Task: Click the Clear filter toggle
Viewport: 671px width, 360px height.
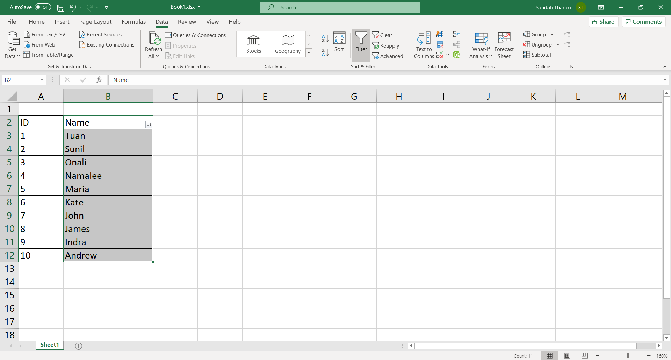Action: pyautogui.click(x=382, y=35)
